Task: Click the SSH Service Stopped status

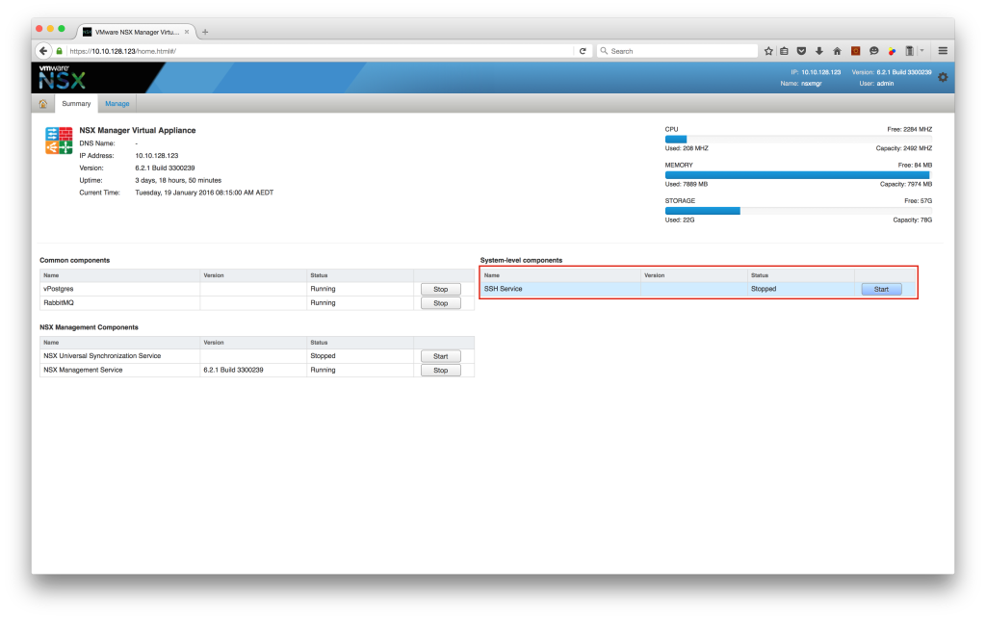Action: tap(764, 289)
